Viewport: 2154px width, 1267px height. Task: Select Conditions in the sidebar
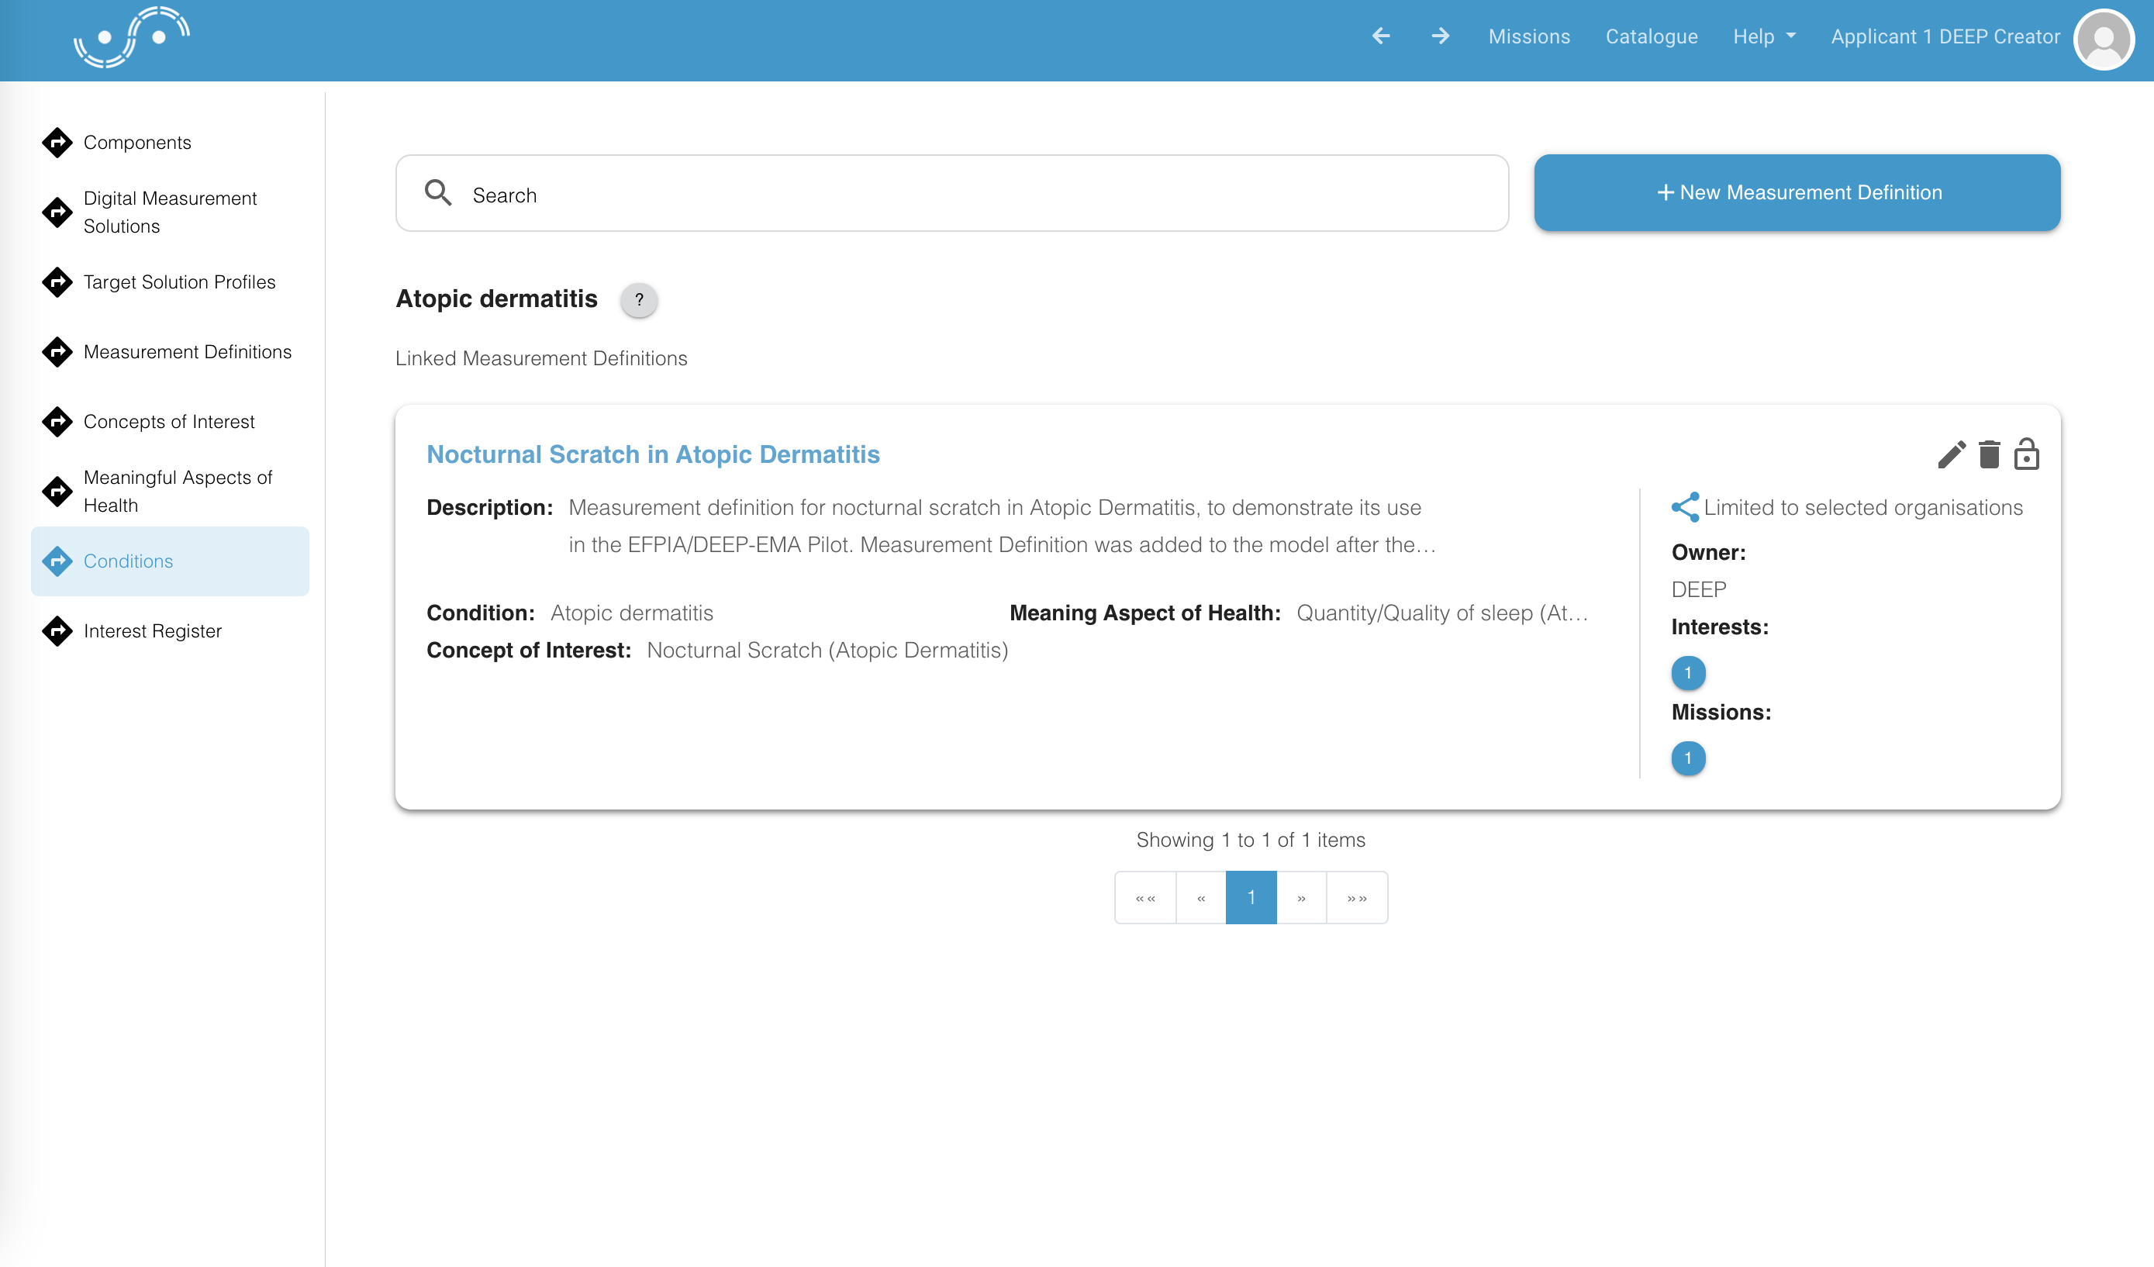coord(170,561)
